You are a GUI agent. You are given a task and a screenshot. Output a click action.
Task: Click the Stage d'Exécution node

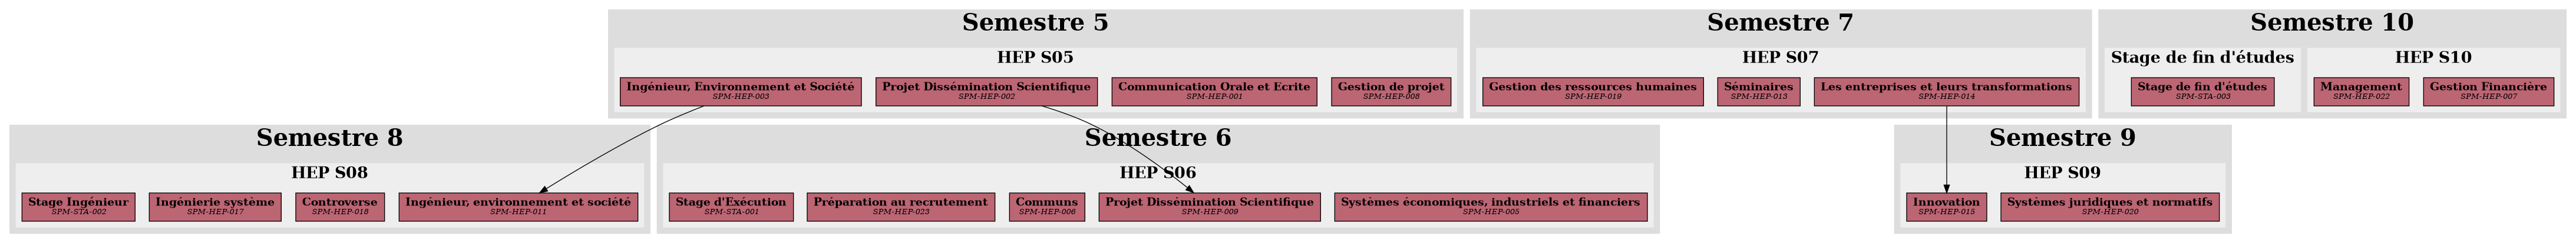(x=730, y=206)
